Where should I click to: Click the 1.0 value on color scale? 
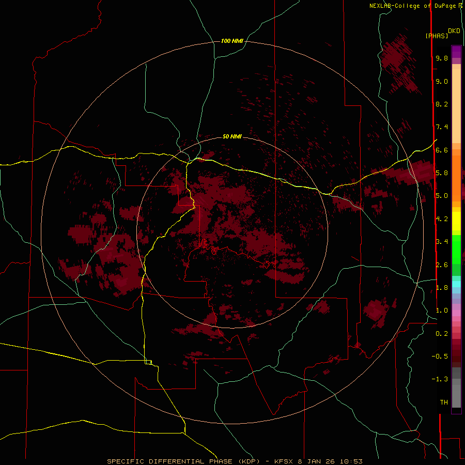pos(442,311)
